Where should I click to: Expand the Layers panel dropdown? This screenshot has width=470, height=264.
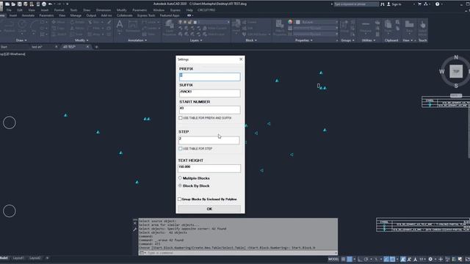click(x=196, y=40)
